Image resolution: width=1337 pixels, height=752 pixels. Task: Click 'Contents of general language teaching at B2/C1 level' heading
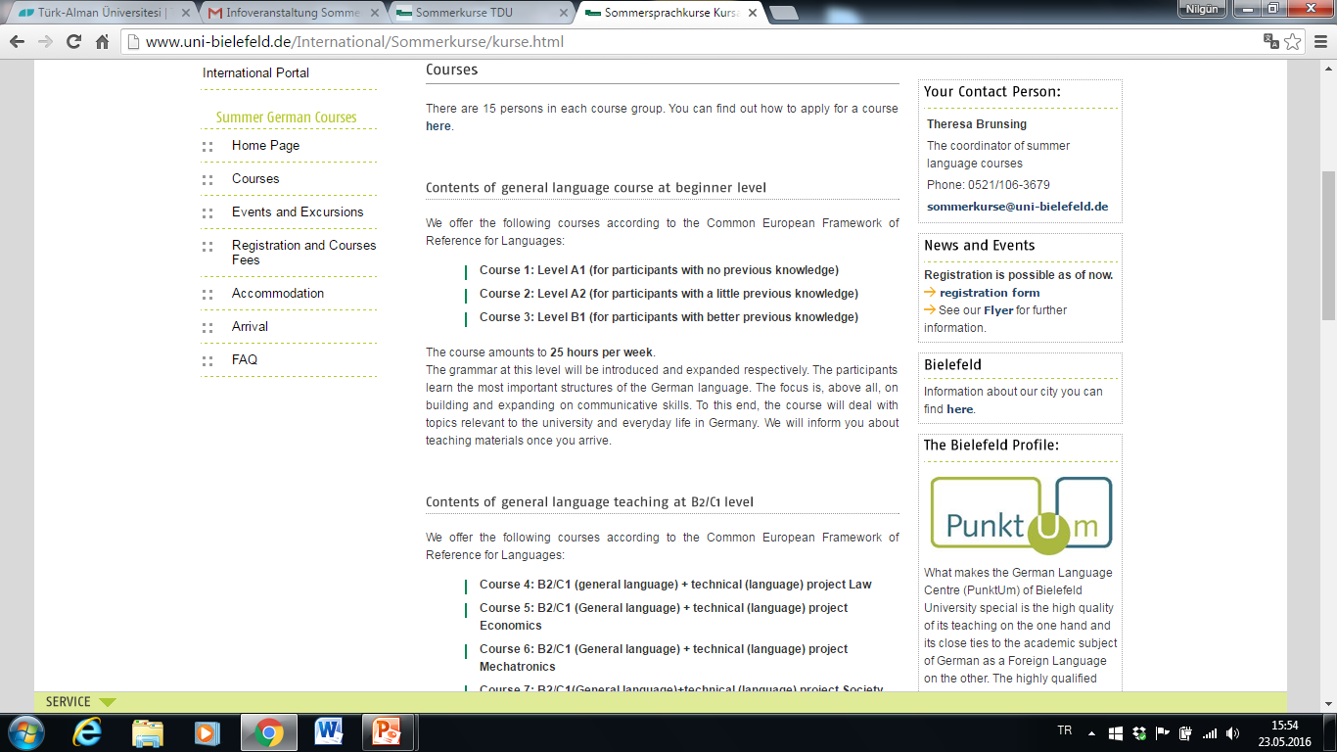(589, 502)
